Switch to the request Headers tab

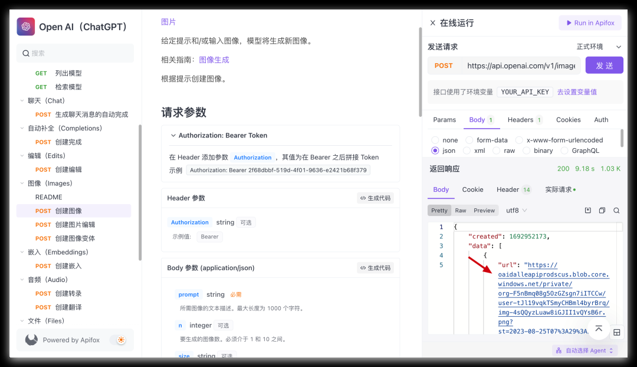pyautogui.click(x=524, y=120)
